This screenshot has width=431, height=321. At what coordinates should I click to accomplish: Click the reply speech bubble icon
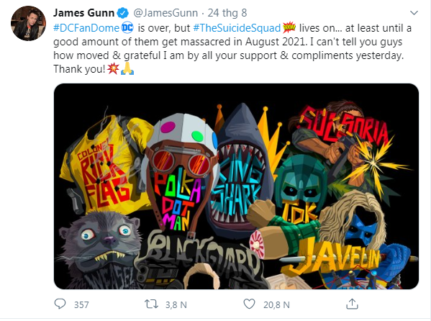tap(60, 304)
